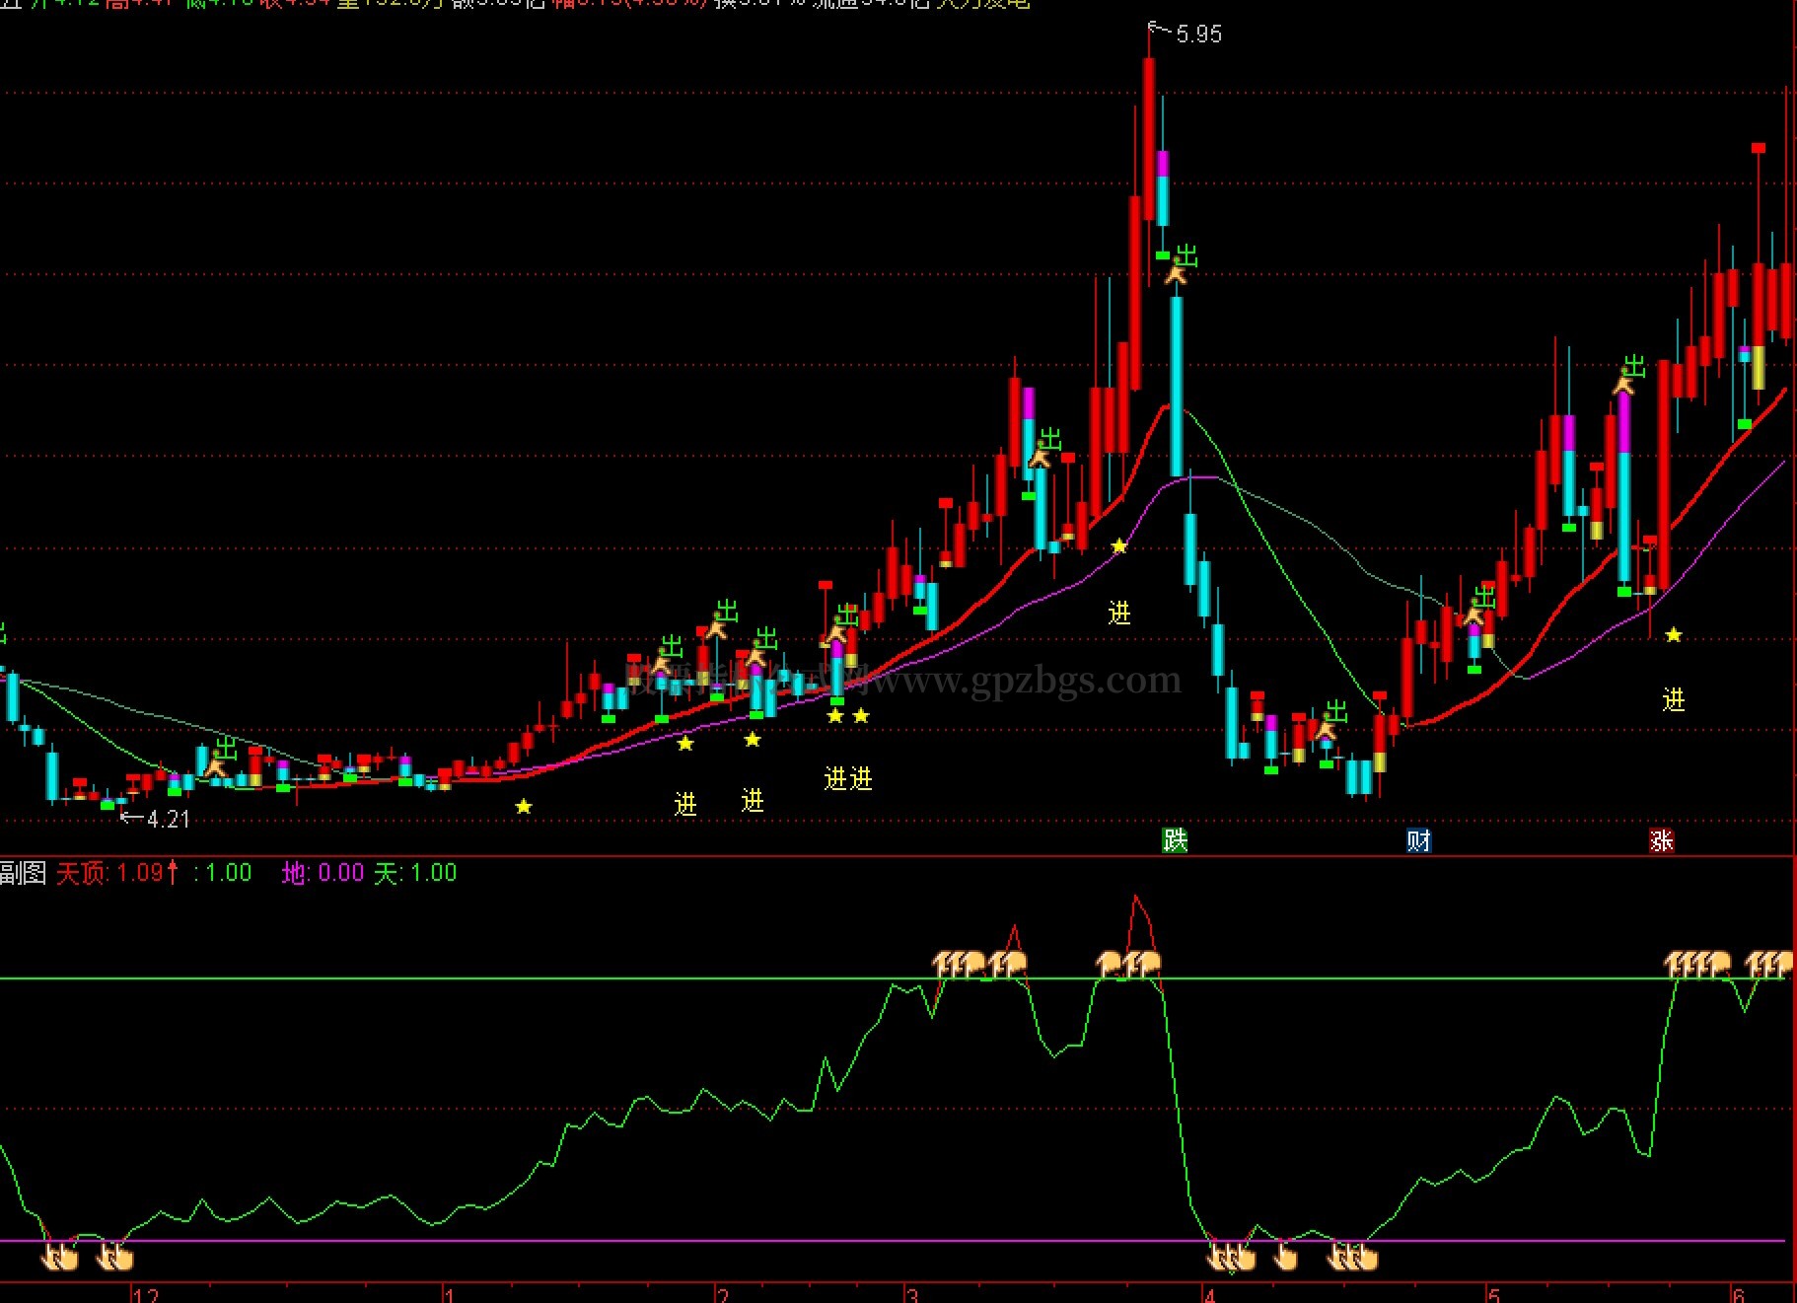This screenshot has height=1303, width=1797.
Task: Click the green 天 indicator value
Action: point(415,872)
